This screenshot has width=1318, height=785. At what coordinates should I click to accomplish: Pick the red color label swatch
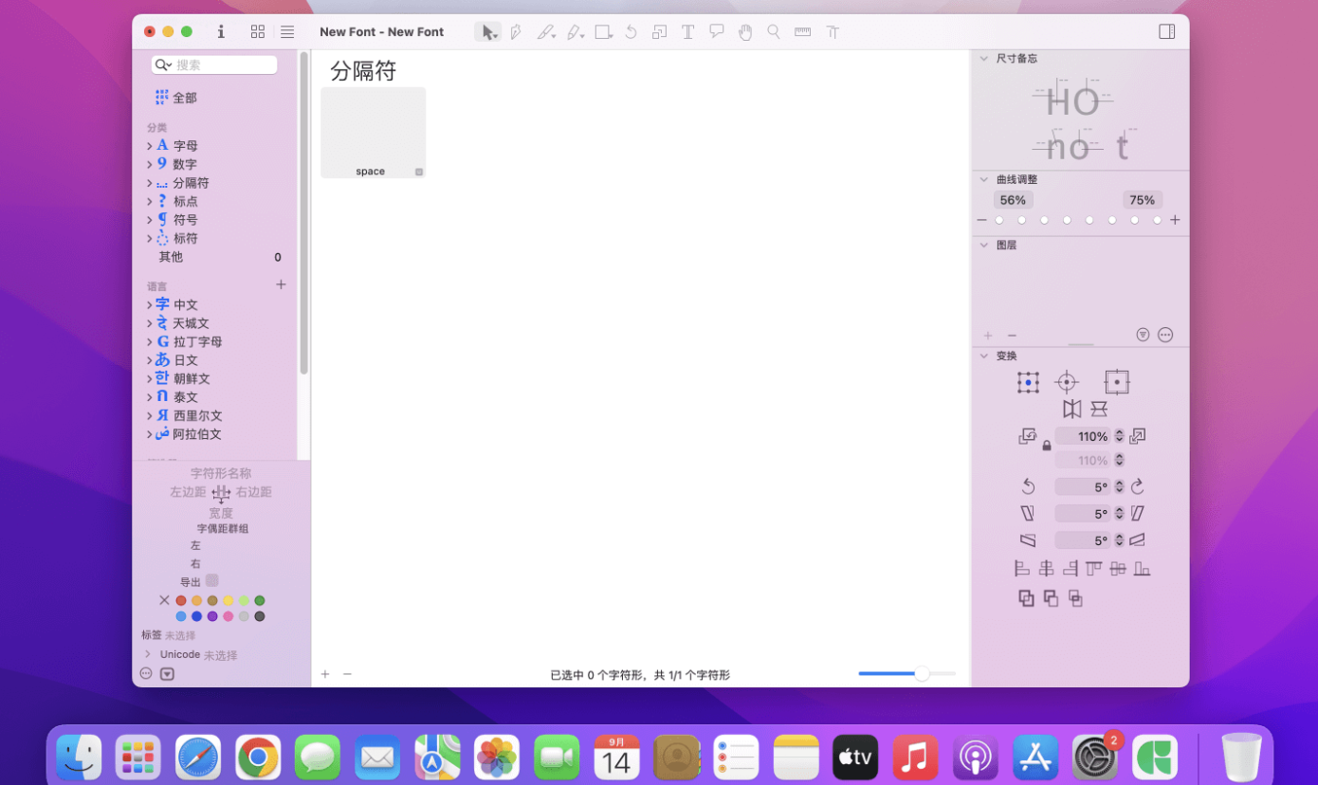click(181, 601)
